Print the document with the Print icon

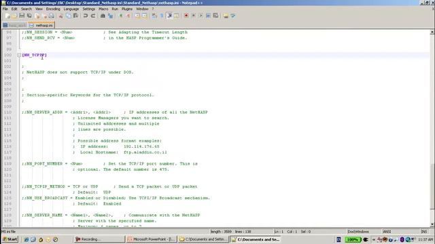click(x=52, y=16)
